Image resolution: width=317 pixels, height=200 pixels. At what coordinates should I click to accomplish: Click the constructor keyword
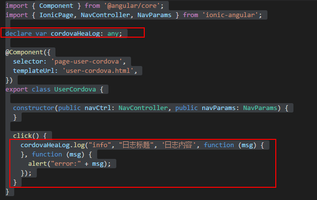(34, 108)
